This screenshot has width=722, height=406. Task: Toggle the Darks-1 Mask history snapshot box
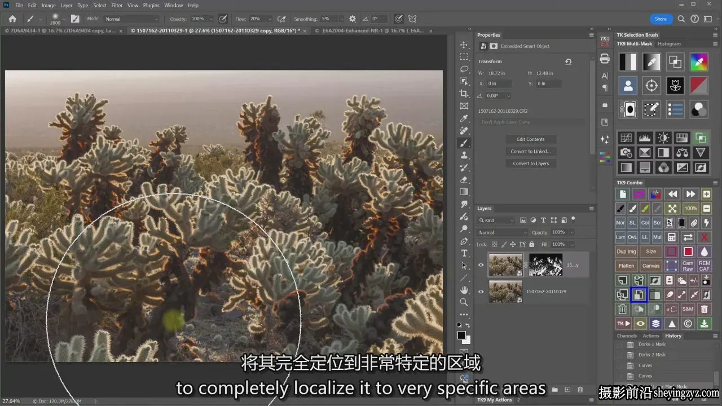coord(619,344)
